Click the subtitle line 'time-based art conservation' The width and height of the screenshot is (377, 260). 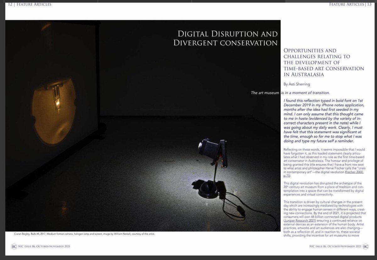(x=324, y=68)
